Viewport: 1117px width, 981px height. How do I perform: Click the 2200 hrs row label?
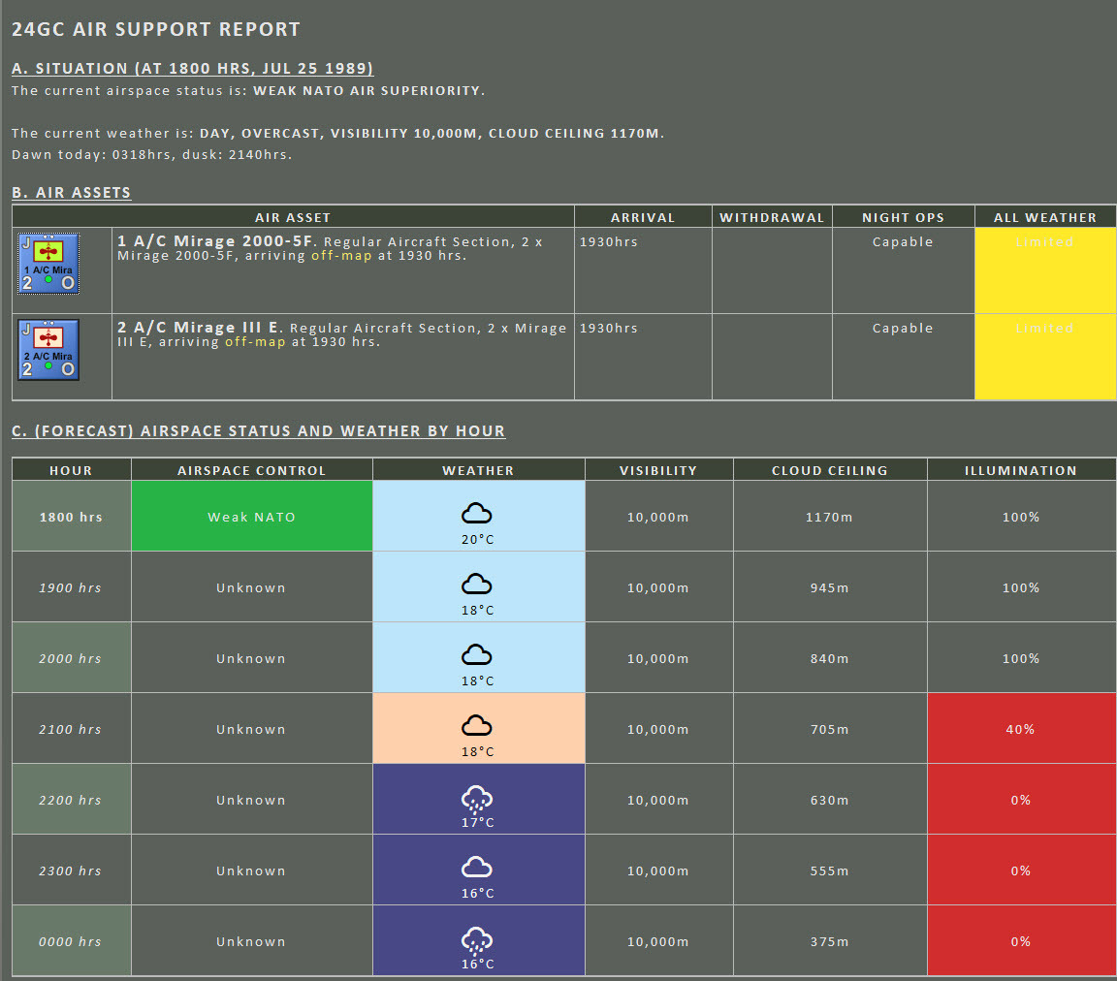70,800
